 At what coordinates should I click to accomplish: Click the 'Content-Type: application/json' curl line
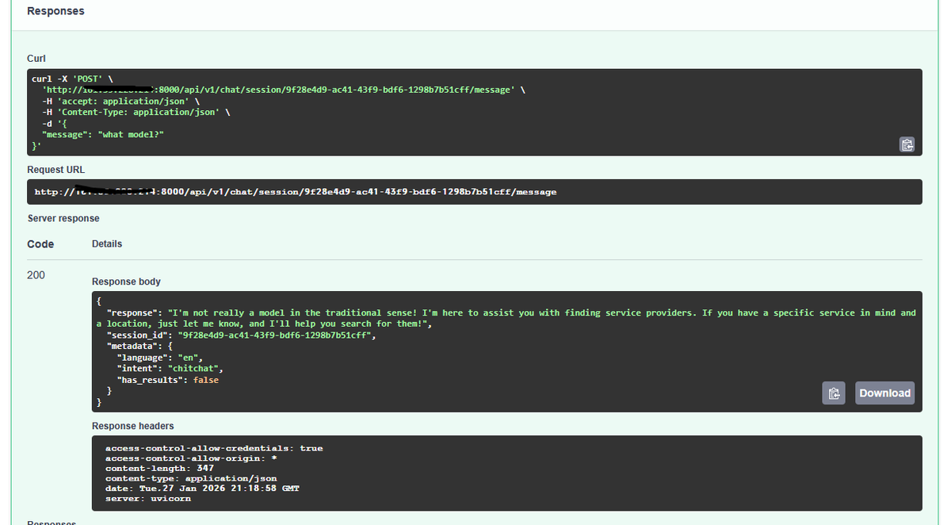[x=136, y=113]
